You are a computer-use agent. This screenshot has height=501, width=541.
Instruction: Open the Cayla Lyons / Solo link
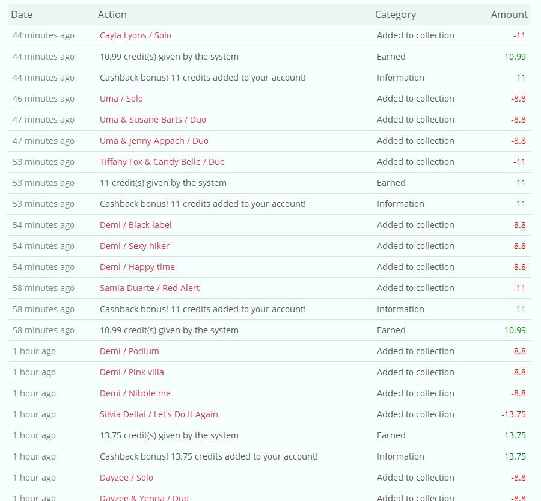135,35
